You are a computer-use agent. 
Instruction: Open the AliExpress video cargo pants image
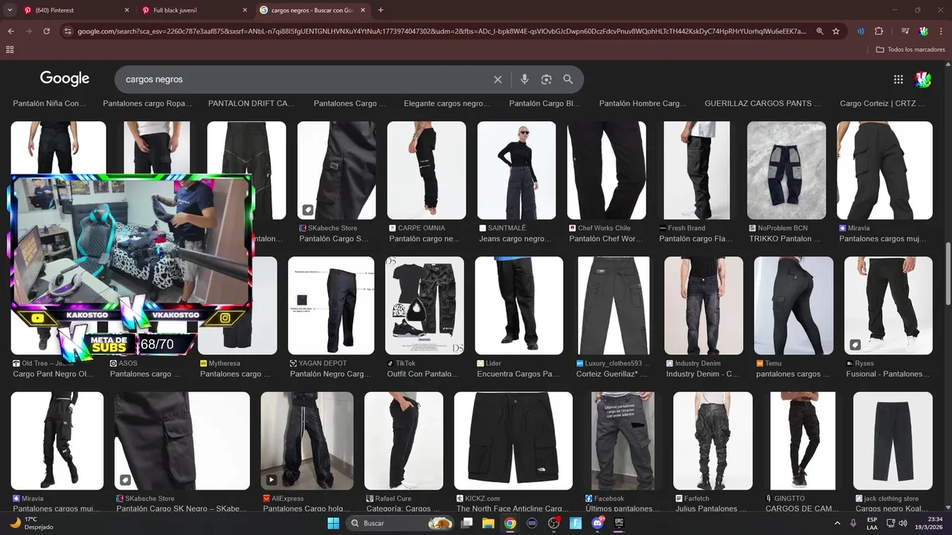[x=306, y=441]
